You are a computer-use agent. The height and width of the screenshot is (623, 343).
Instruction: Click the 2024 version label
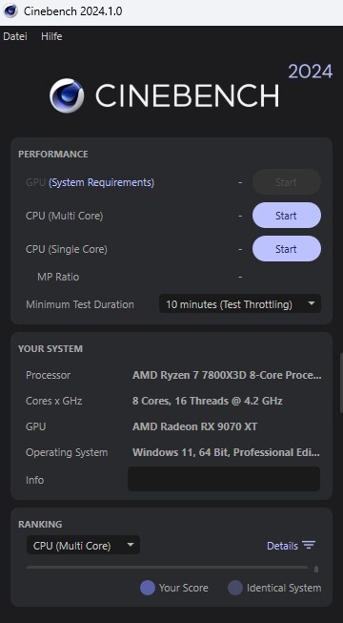coord(310,72)
